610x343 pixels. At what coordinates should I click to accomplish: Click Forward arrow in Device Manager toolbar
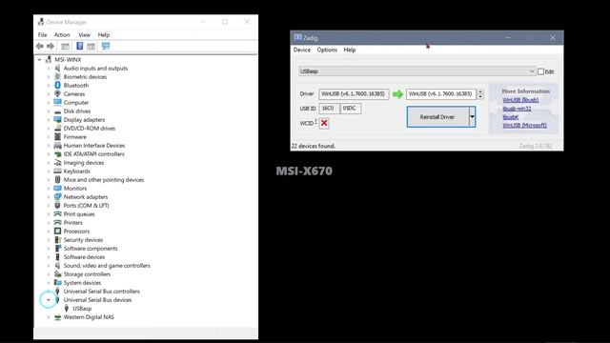[x=51, y=47]
